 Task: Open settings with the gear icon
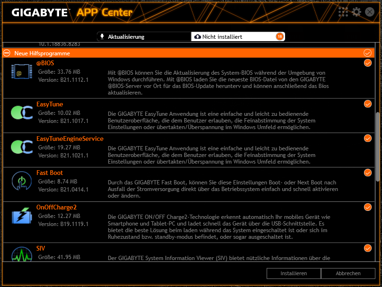[356, 12]
